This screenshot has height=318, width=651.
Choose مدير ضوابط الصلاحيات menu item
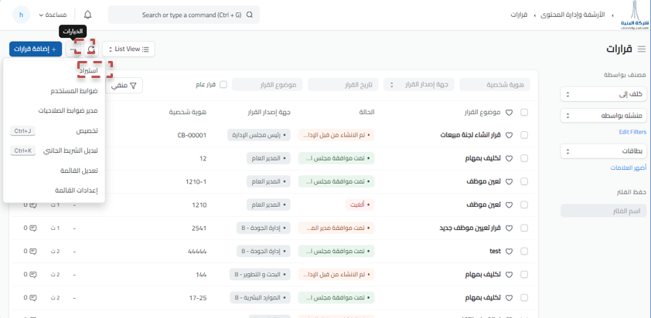click(x=54, y=110)
